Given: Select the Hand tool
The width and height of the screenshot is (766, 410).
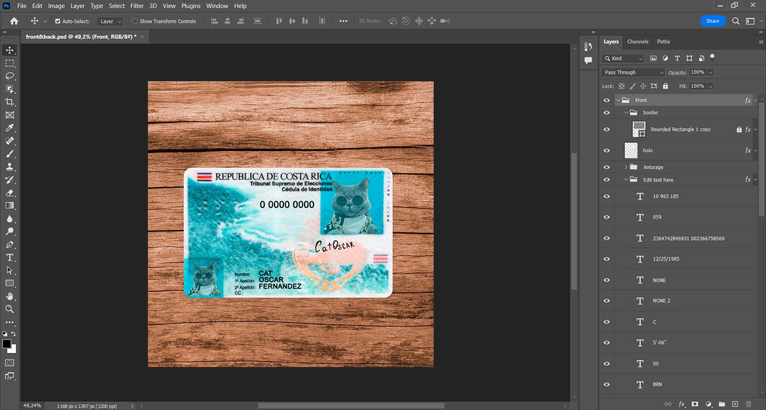Looking at the screenshot, I should 9,296.
